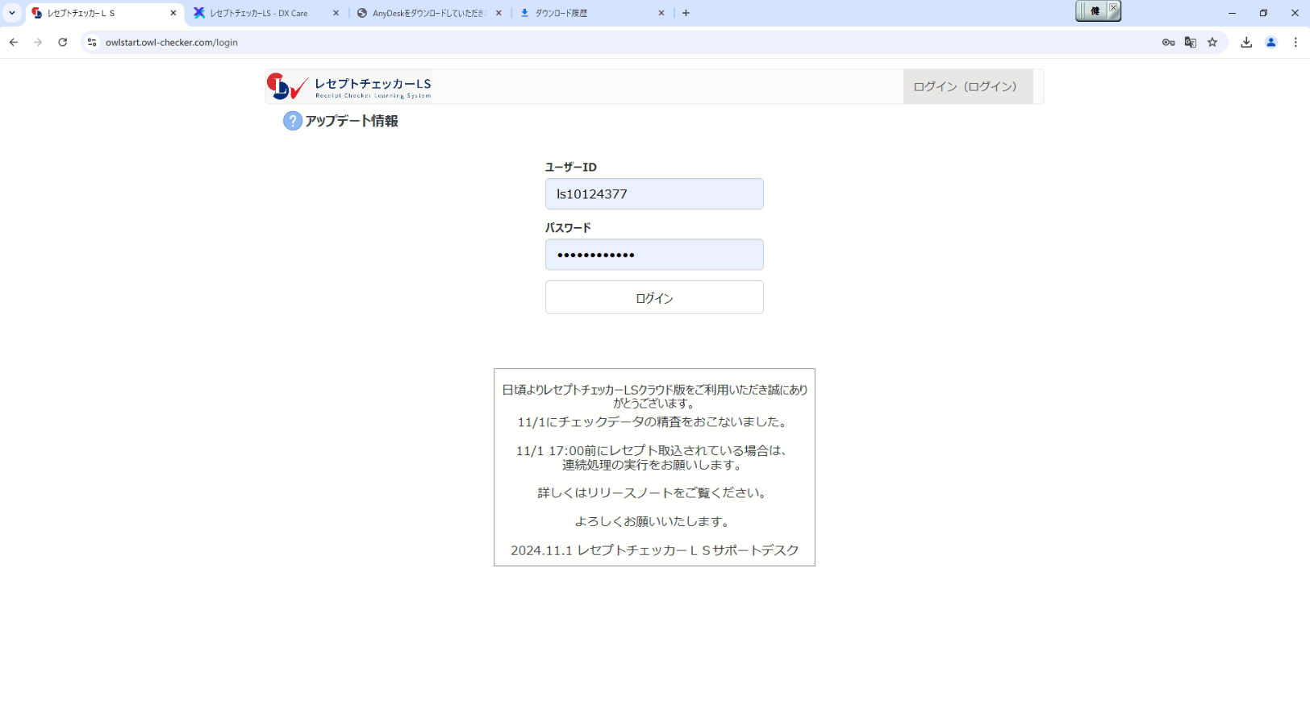Image resolution: width=1310 pixels, height=713 pixels.
Task: Close the DX Care tab
Action: [x=336, y=13]
